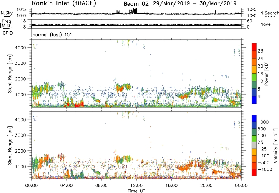This screenshot has height=193, width=279.
Task: Click the "25" value on velocity colorbar
Action: pos(261,142)
